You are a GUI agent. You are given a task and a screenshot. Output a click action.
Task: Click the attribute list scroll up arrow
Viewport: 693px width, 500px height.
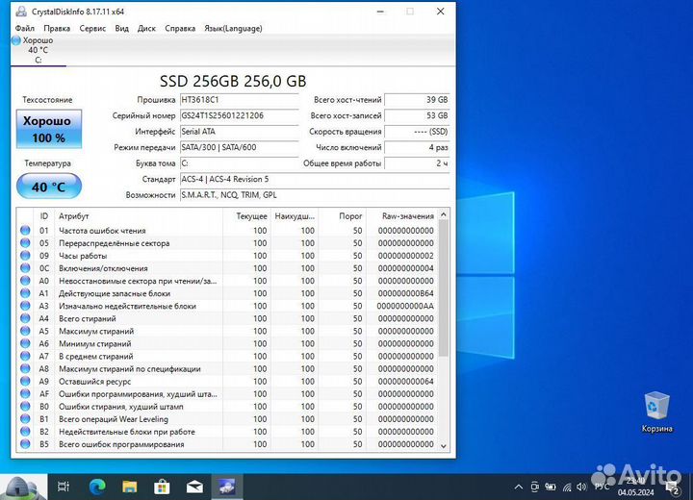tap(444, 214)
